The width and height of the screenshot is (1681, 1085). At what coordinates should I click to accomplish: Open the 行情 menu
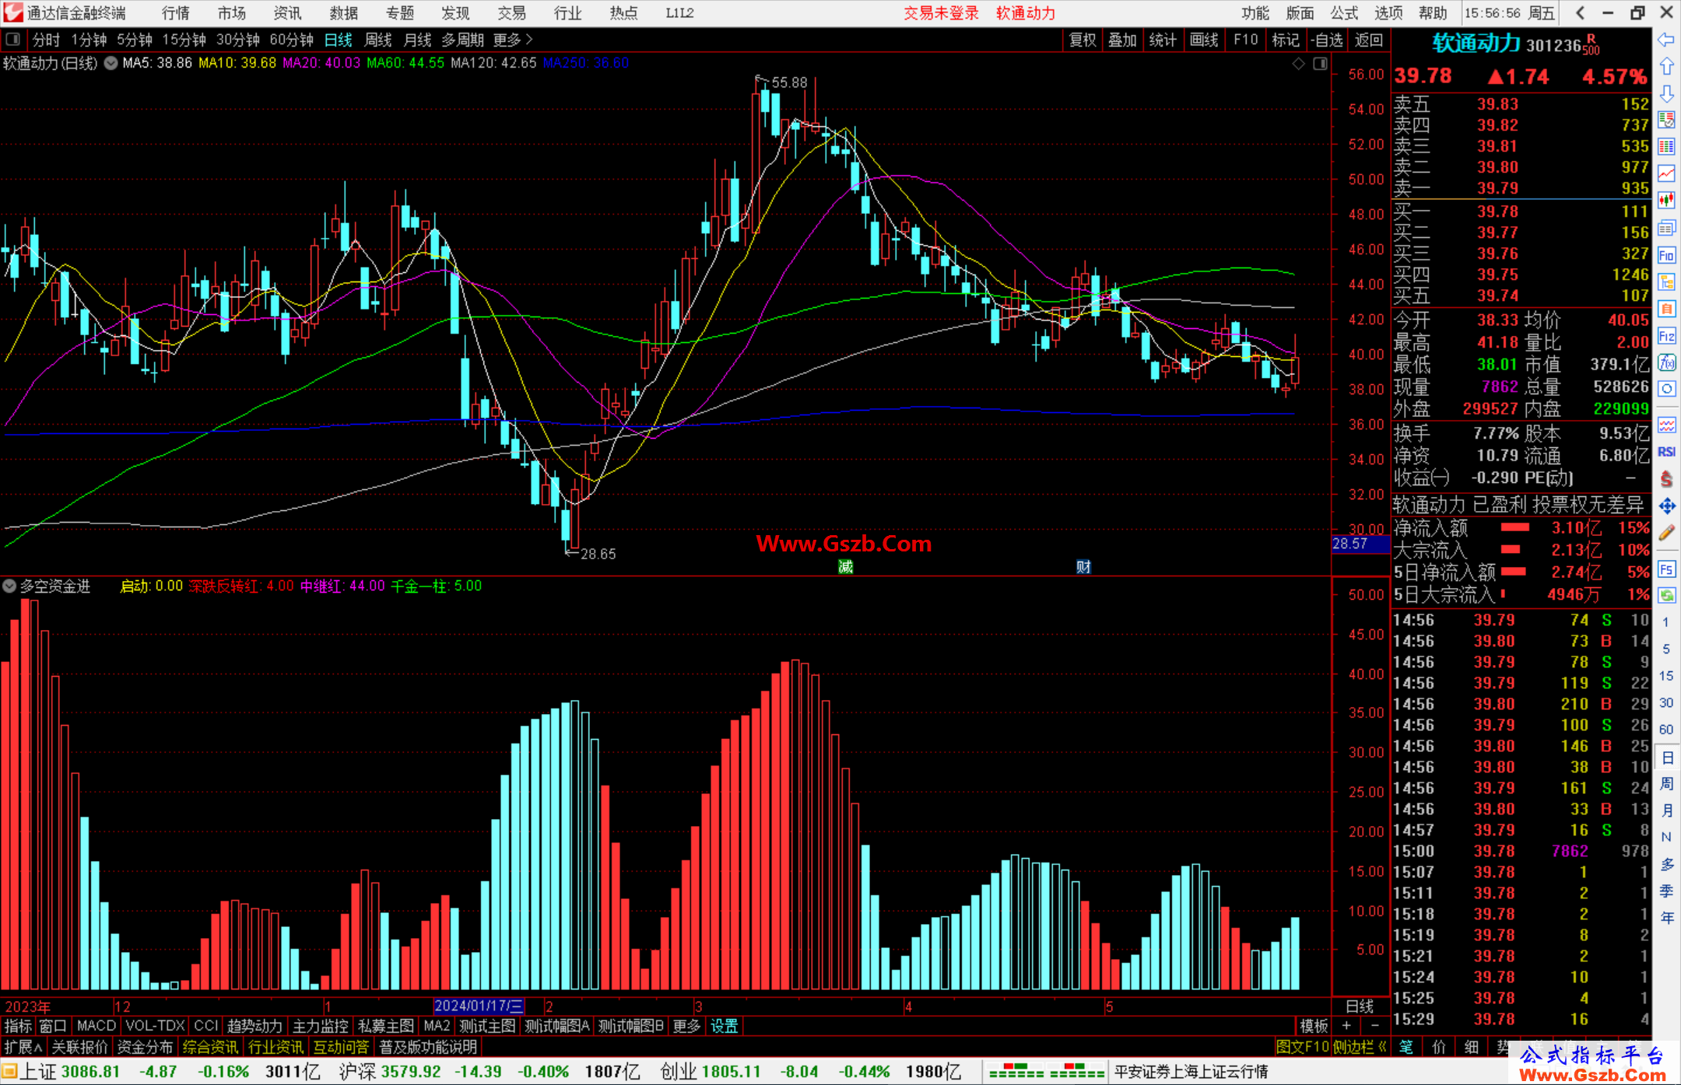[175, 12]
